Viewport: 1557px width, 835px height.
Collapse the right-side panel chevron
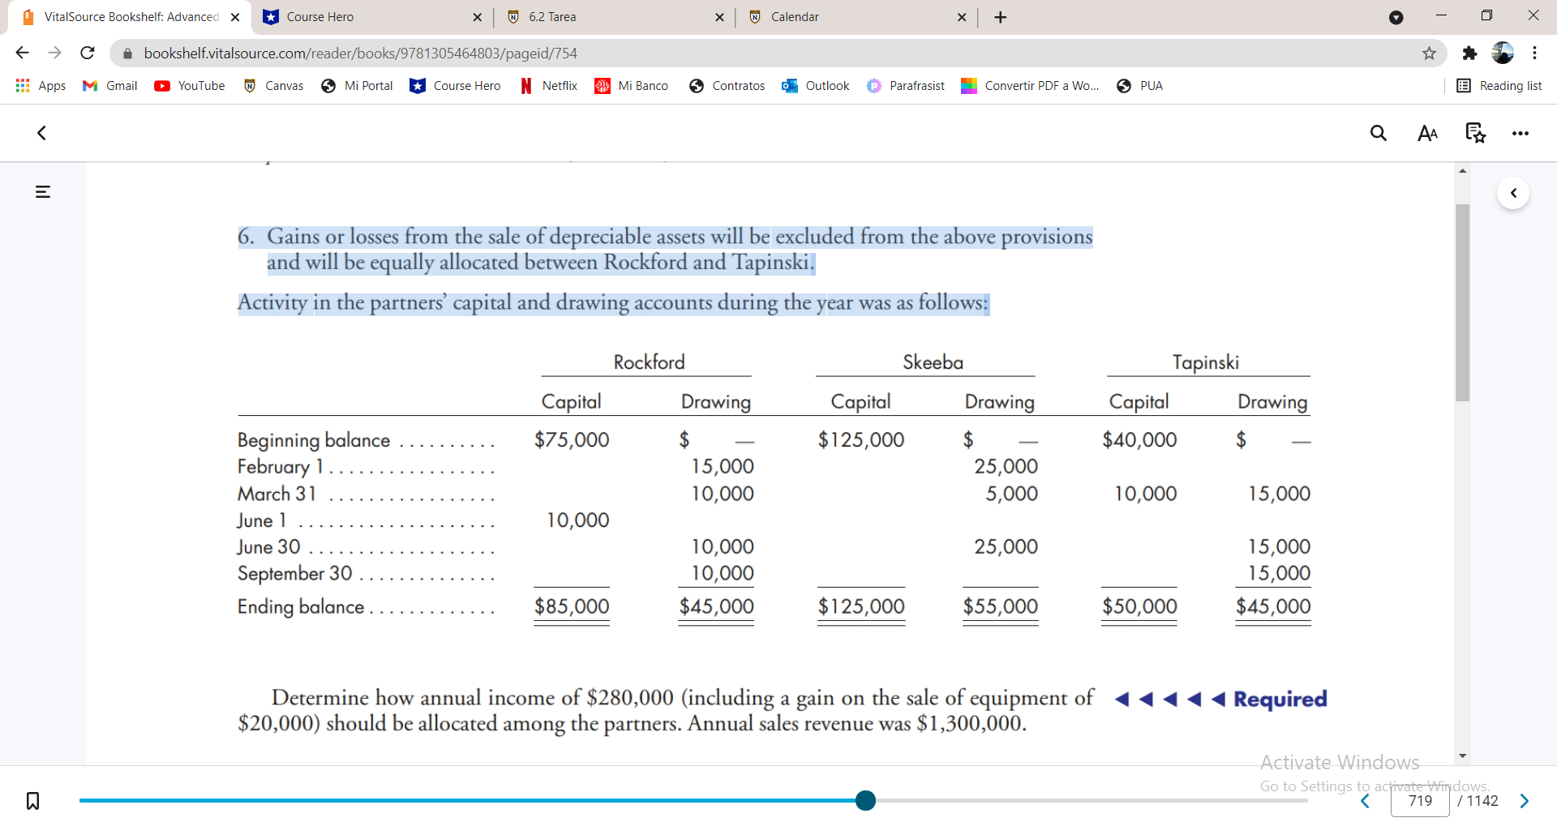click(x=1513, y=193)
